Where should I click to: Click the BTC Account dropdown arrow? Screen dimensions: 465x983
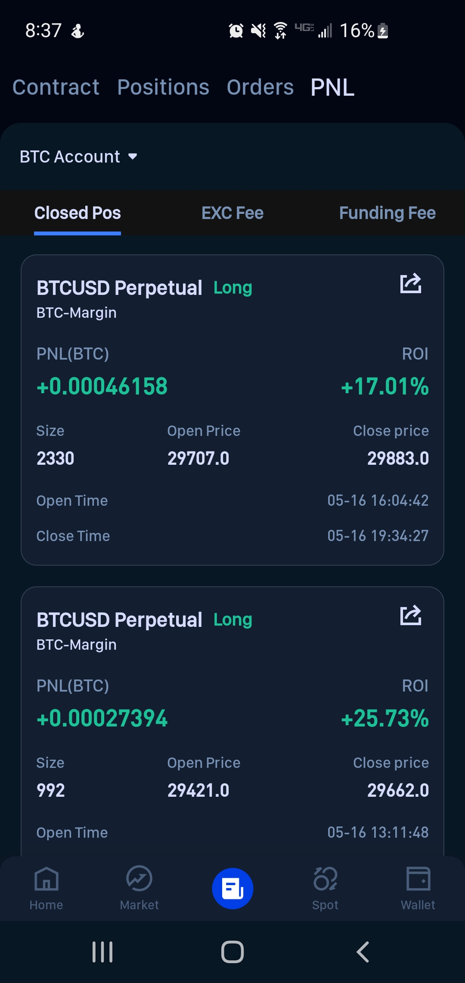[133, 157]
